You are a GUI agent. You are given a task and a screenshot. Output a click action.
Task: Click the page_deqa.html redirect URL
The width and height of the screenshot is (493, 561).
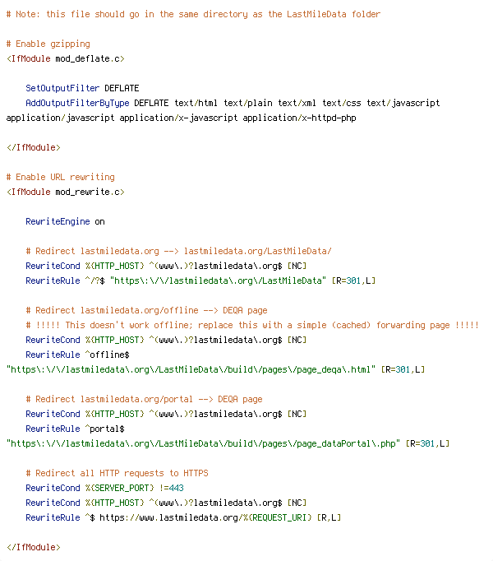click(191, 369)
